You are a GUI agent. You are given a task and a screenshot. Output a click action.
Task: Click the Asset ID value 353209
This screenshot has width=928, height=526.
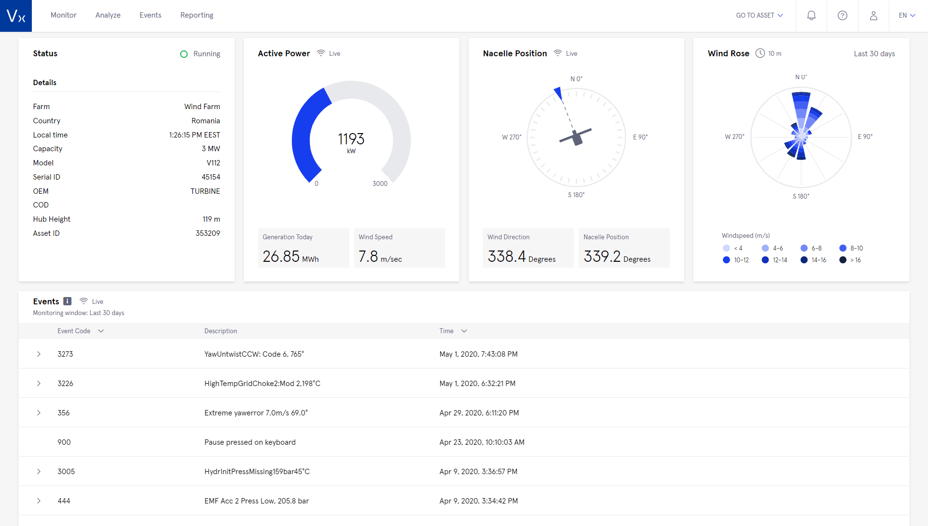click(x=208, y=233)
